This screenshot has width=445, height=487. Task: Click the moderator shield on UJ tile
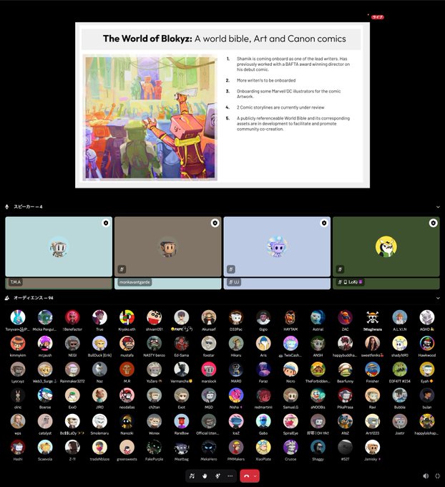(x=324, y=223)
